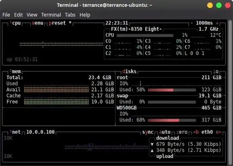Click the terminal vertical scrollbar
The height and width of the screenshot is (166, 233).
coord(230,92)
